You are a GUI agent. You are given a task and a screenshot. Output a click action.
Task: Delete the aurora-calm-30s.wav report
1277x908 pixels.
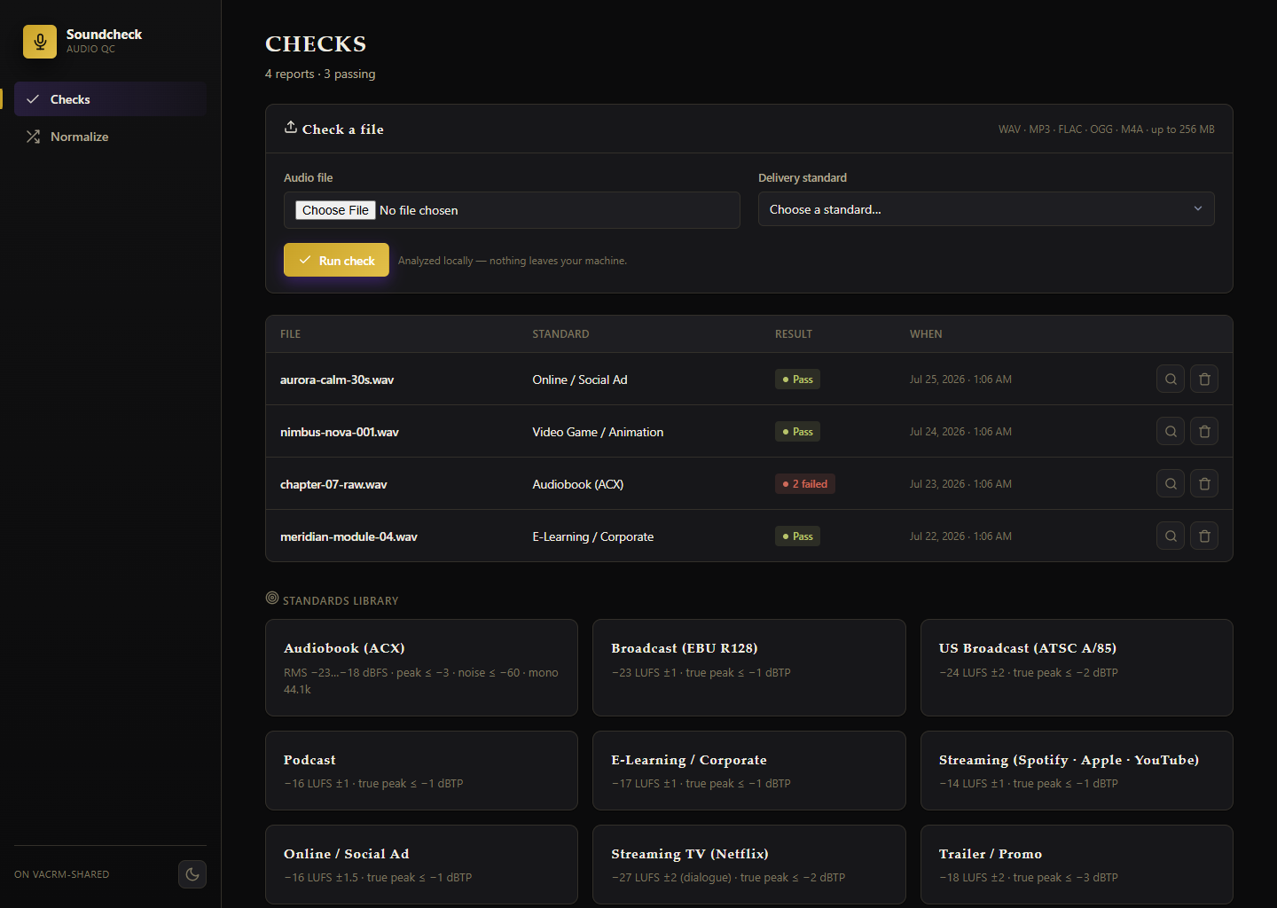1204,379
